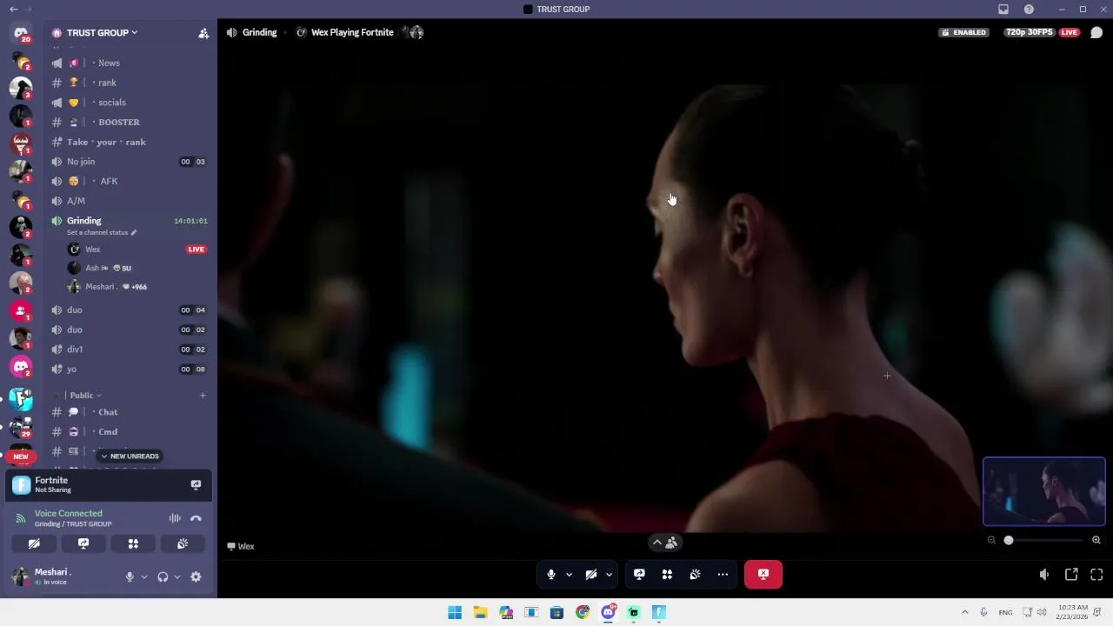The image size is (1113, 626).
Task: Stop watching stream red button
Action: [763, 574]
